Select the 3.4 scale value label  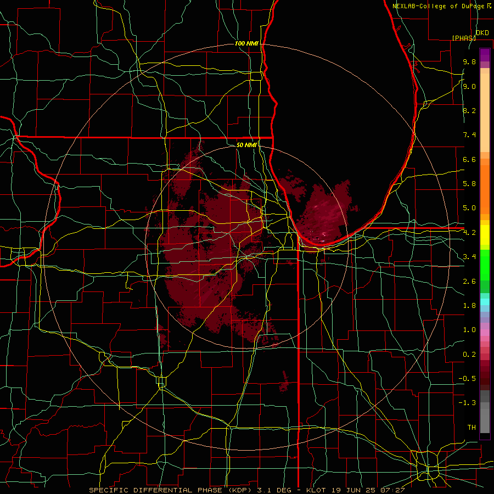pyautogui.click(x=469, y=257)
